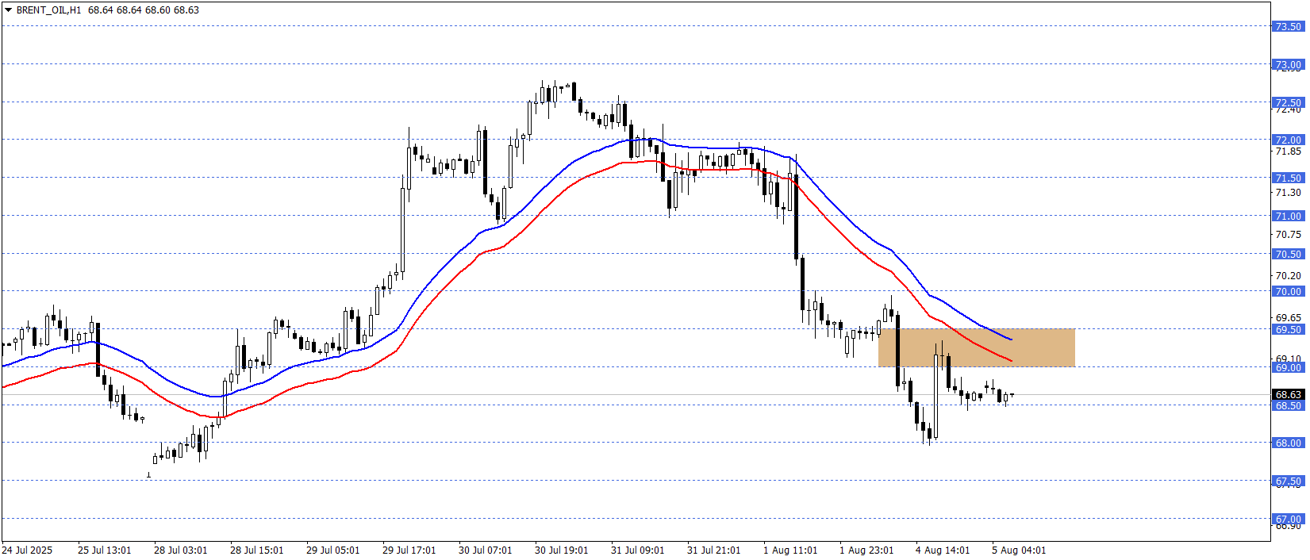Click the 72.00 price level label

click(x=1288, y=140)
